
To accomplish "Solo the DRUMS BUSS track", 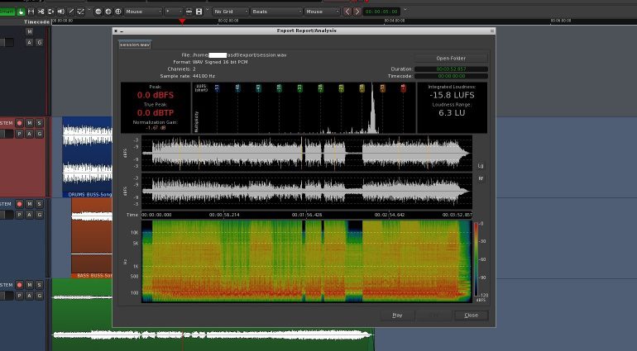I will tap(39, 123).
